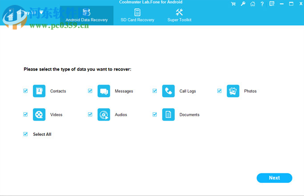304x196 pixels.
Task: Open the shopping cart purchase icon
Action: [233, 4]
